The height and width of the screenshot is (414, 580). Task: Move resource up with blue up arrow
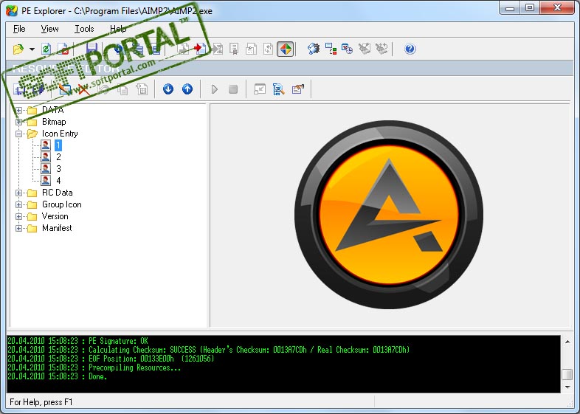pos(187,89)
